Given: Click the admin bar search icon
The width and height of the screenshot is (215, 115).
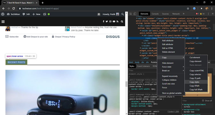Looking at the screenshot, I should (x=122, y=14).
